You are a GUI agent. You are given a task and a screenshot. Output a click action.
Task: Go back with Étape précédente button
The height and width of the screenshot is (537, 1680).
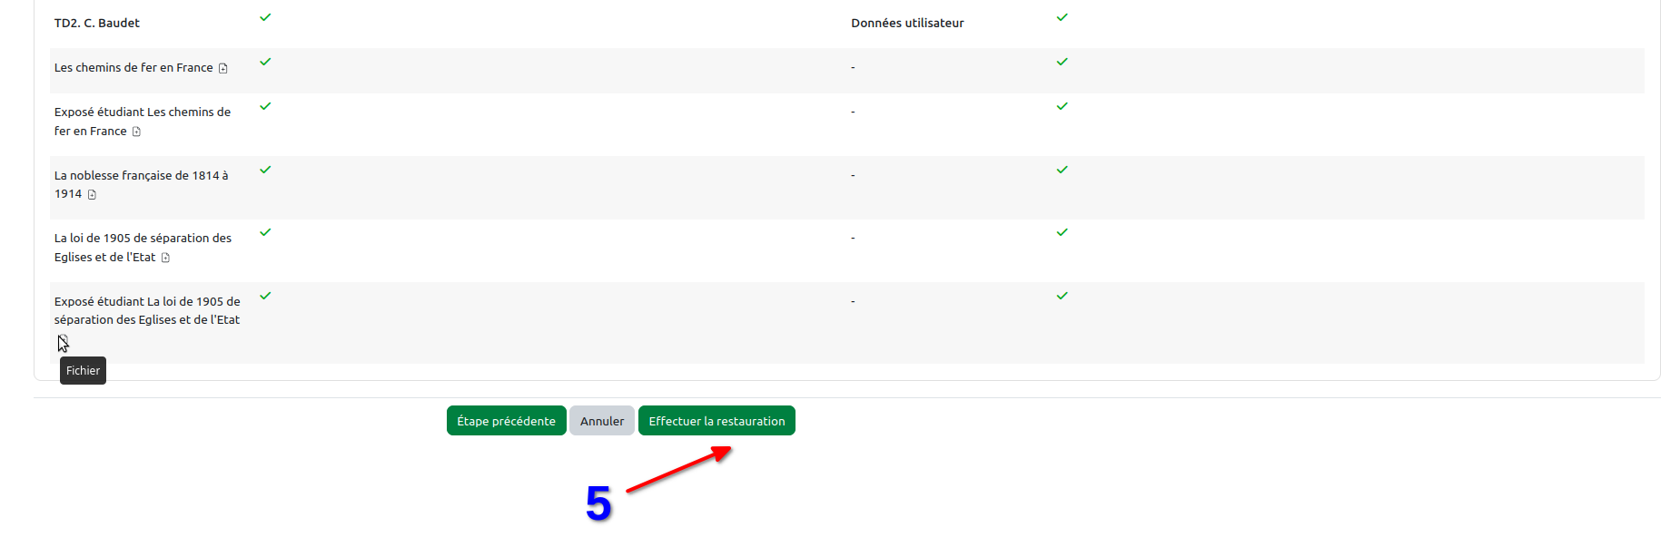506,421
